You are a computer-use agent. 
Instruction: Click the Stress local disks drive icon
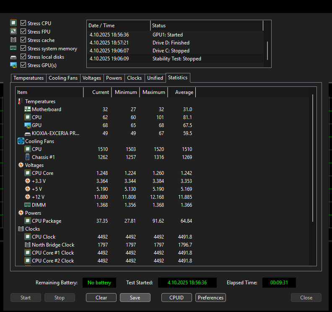[13, 57]
